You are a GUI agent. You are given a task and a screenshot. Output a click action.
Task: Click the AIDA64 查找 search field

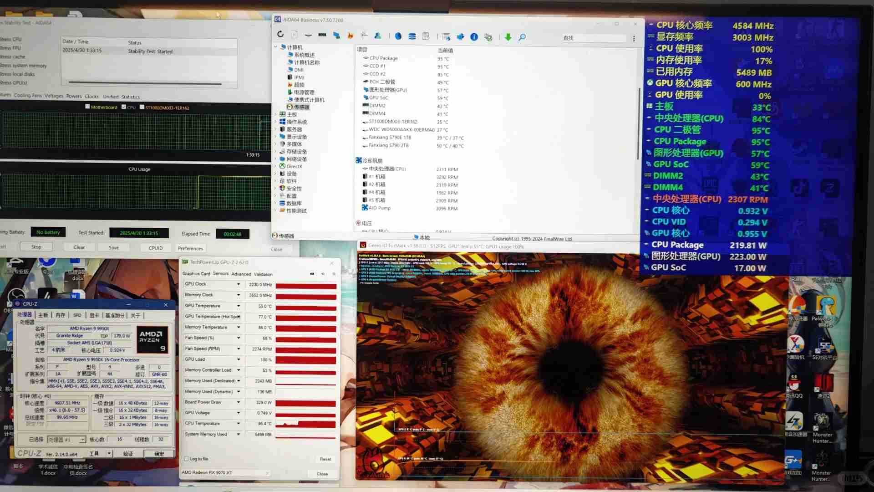coord(594,38)
